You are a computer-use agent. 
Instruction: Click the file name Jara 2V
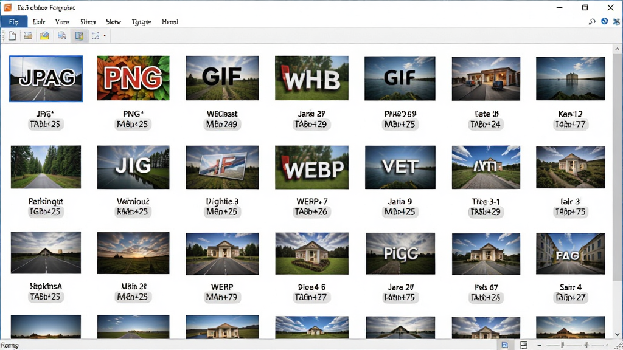click(x=400, y=287)
